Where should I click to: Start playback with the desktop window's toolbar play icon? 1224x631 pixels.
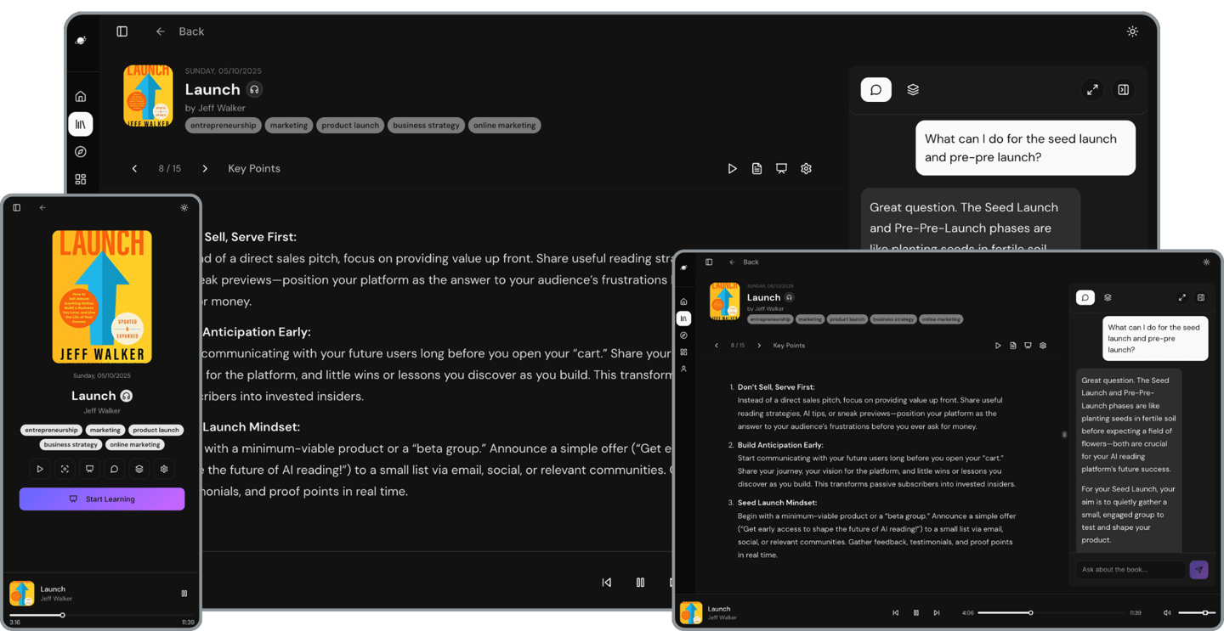click(x=732, y=168)
